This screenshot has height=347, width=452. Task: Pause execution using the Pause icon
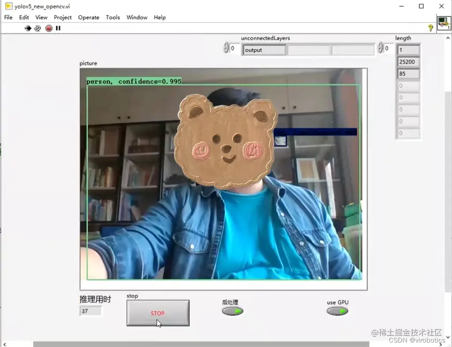click(x=58, y=28)
